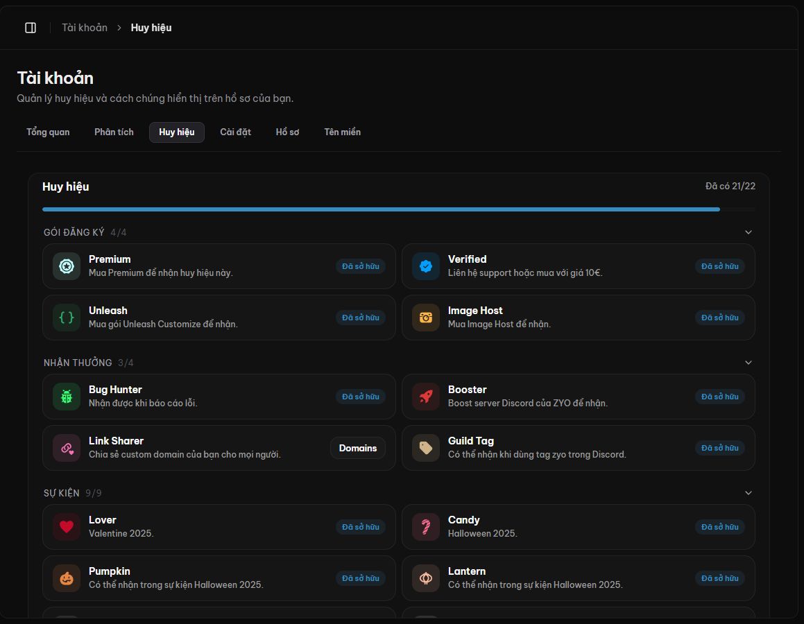The height and width of the screenshot is (624, 804).
Task: Click the Valentine 2025 description text
Action: click(x=121, y=533)
